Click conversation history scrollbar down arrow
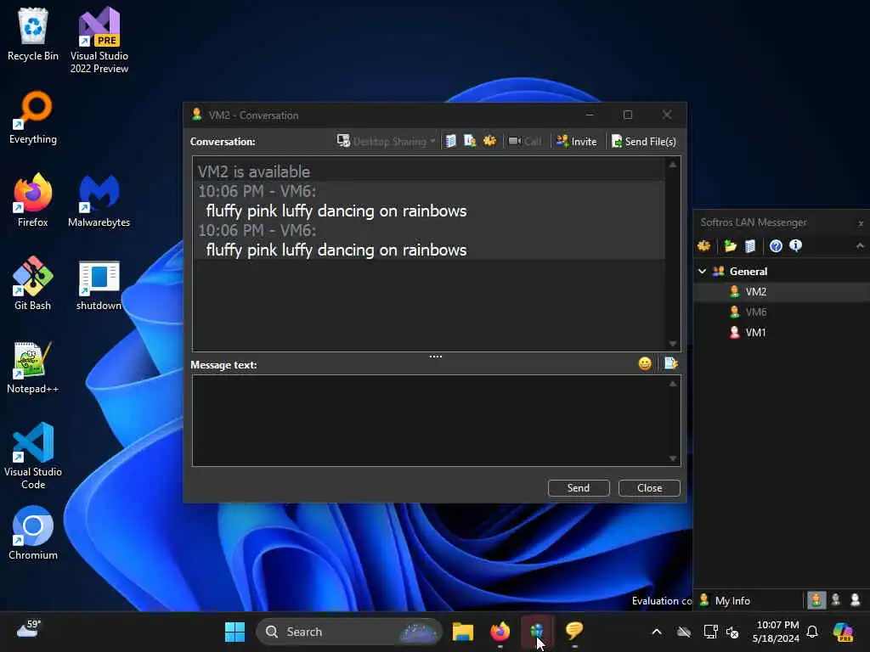870x652 pixels. (x=673, y=344)
